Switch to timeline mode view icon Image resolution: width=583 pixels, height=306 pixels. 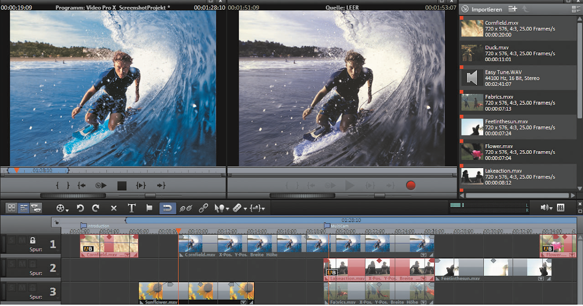(x=23, y=208)
